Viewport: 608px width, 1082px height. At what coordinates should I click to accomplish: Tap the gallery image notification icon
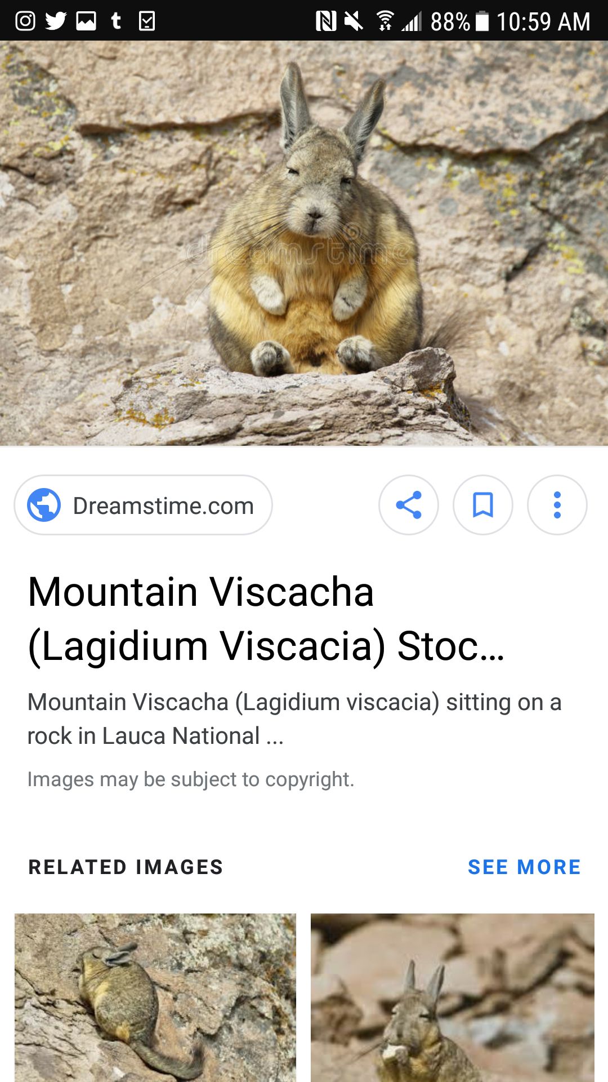point(86,21)
